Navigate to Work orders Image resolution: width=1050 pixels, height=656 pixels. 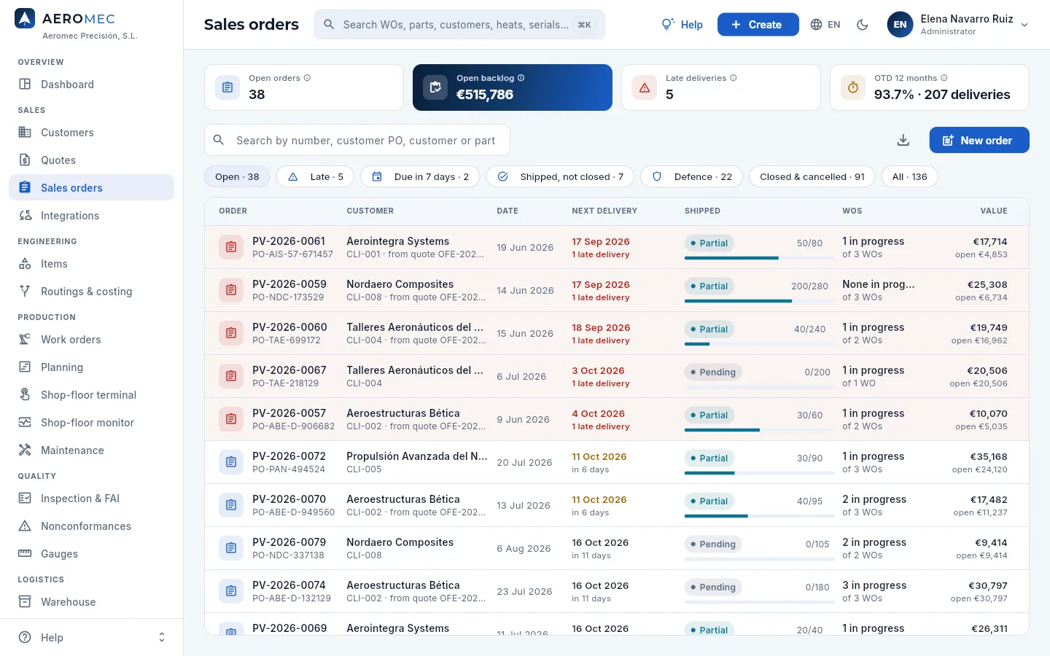point(92,340)
